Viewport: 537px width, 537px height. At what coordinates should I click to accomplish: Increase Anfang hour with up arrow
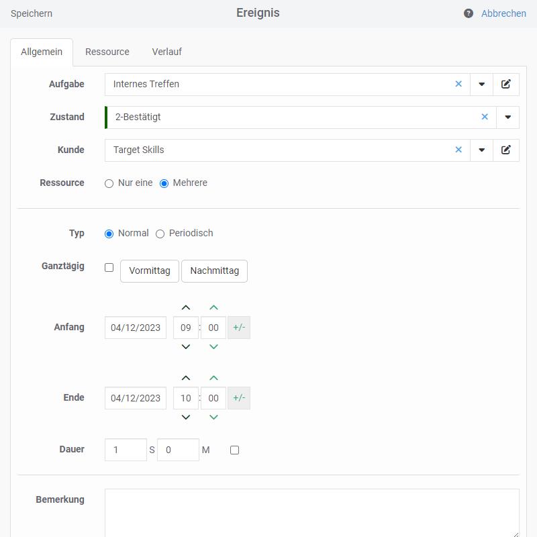click(186, 308)
